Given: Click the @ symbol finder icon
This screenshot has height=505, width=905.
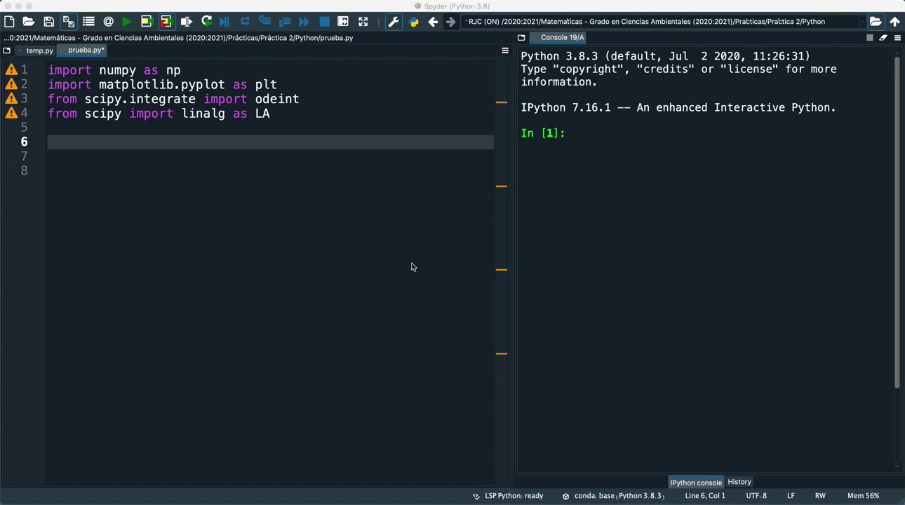Looking at the screenshot, I should click(x=108, y=22).
